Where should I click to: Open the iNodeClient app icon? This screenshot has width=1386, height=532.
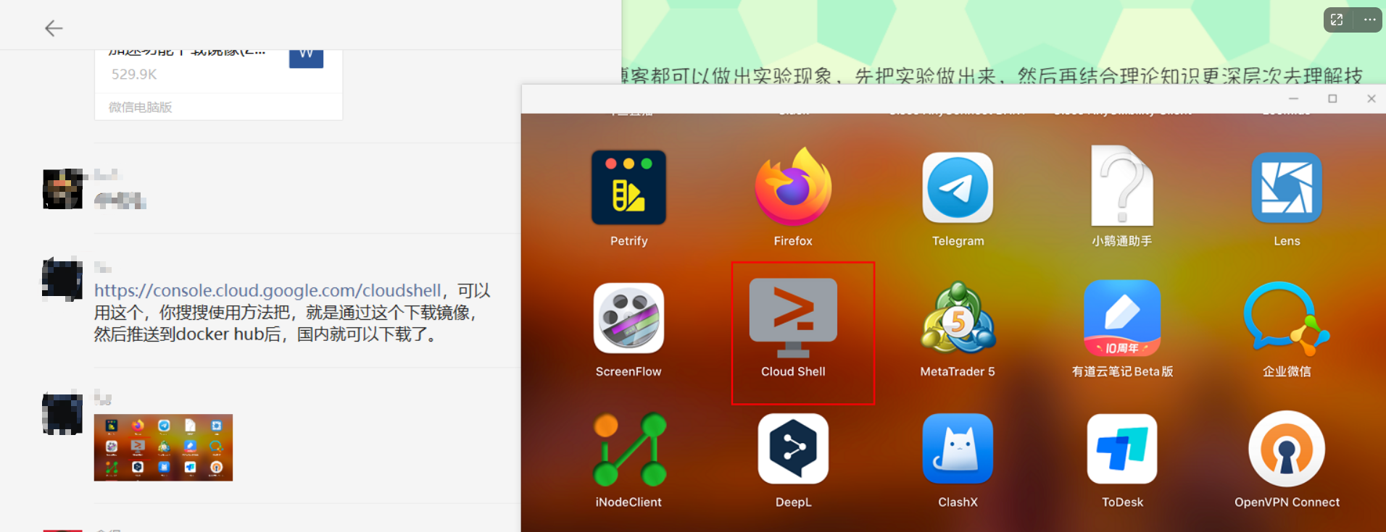coord(628,449)
